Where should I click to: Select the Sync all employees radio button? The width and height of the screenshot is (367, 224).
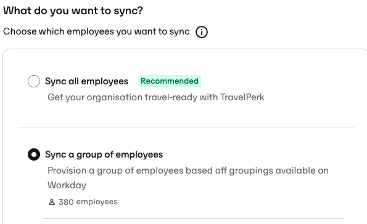[34, 81]
